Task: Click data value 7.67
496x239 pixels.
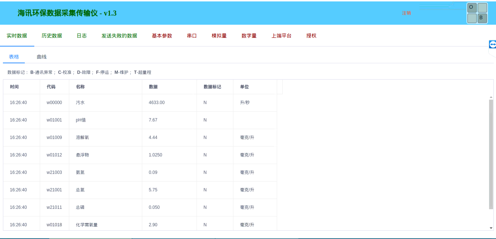Action: pyautogui.click(x=153, y=120)
